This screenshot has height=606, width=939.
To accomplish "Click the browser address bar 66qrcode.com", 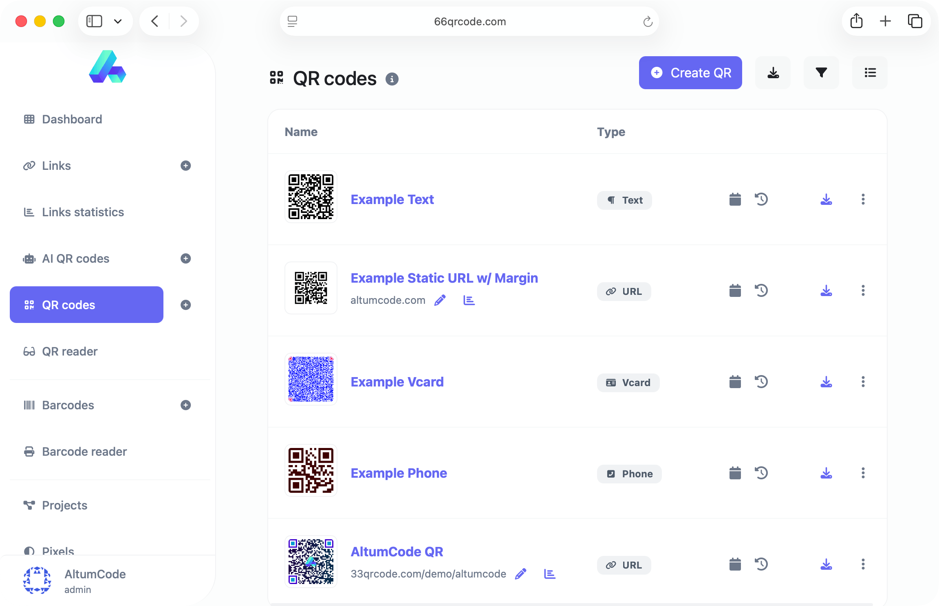I will point(469,21).
